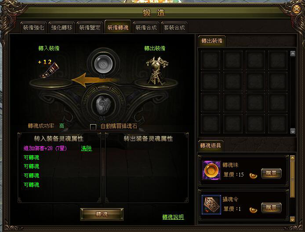The height and width of the screenshot is (232, 305).
Task: Open the 套裝合成 tab
Action: 174,28
